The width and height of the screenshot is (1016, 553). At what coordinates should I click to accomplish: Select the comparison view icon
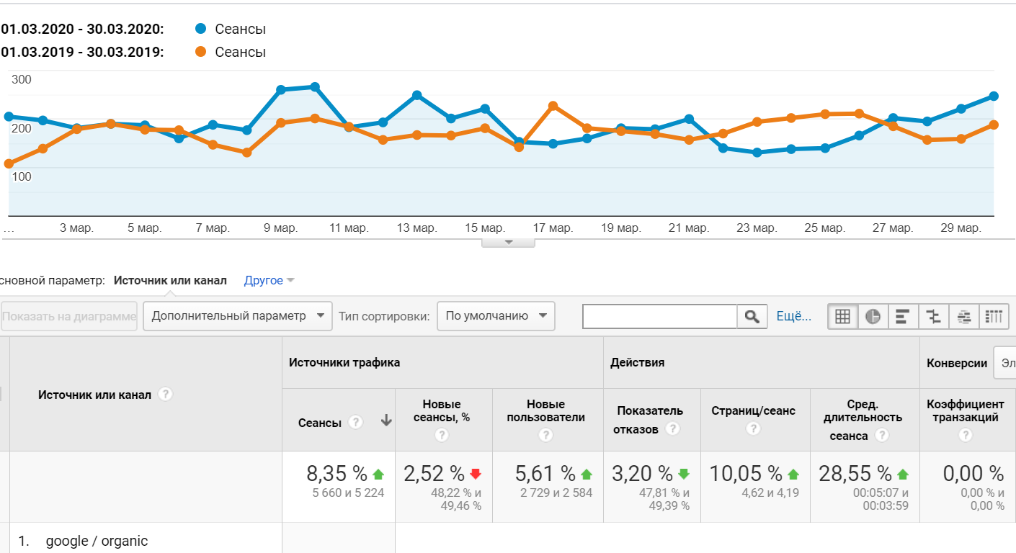[x=934, y=316]
